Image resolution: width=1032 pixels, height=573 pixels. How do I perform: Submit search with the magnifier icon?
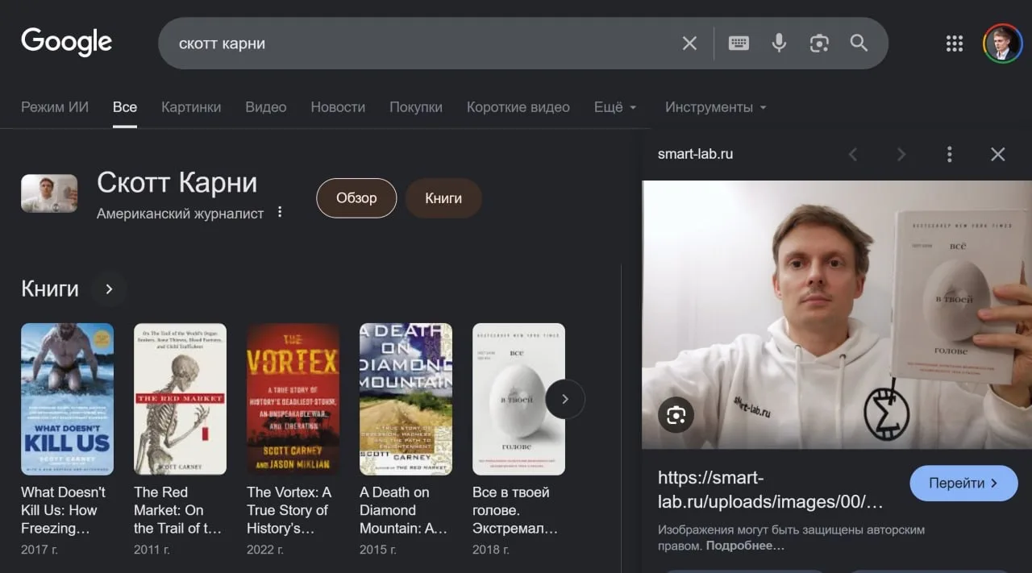[859, 44]
